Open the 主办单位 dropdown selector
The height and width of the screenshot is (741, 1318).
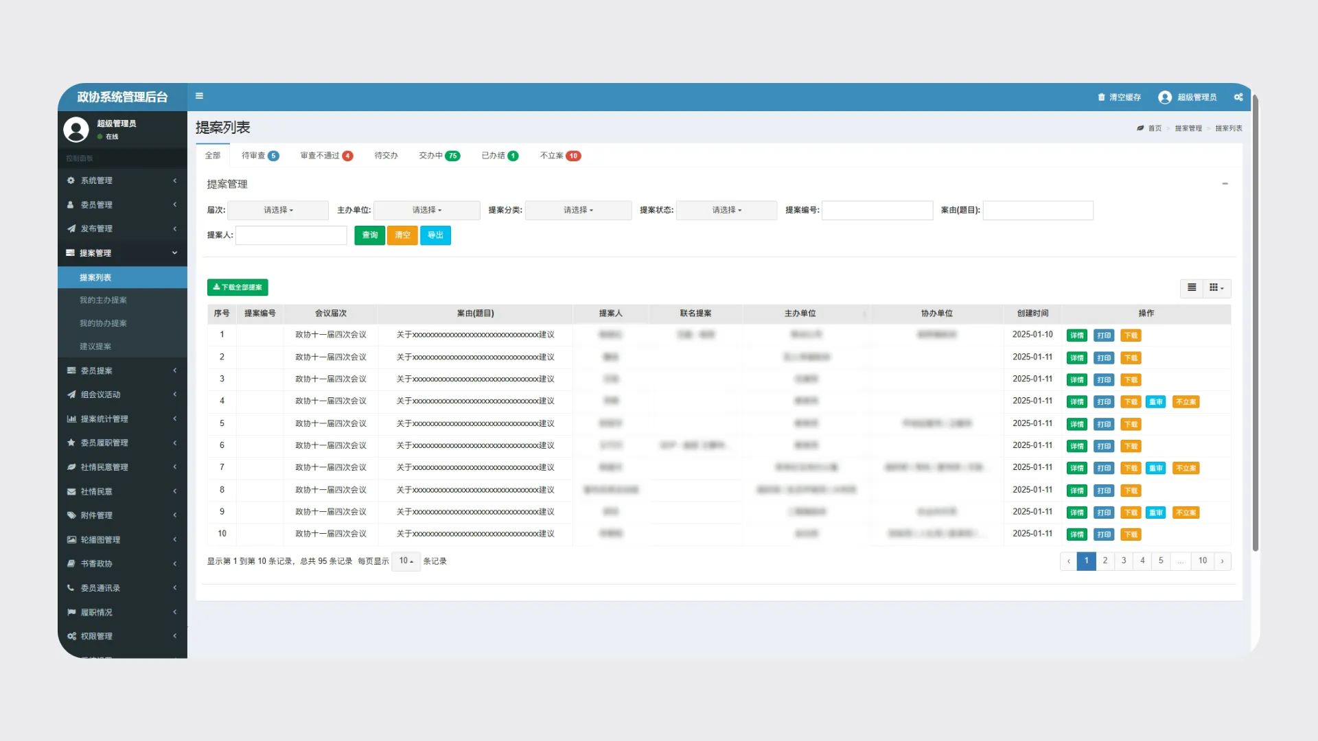point(426,210)
